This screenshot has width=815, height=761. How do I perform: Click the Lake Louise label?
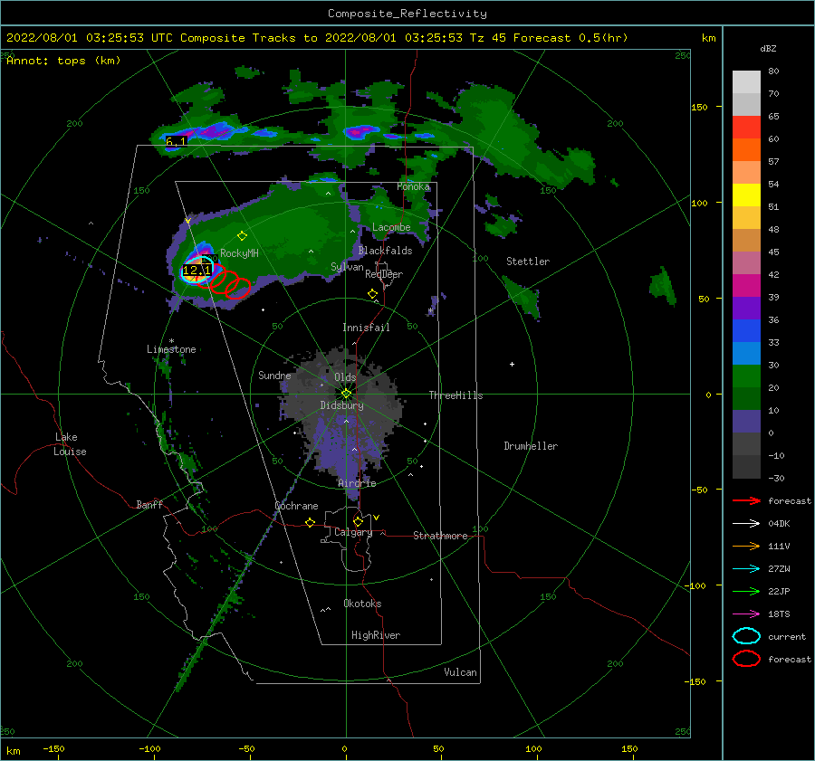click(x=70, y=444)
